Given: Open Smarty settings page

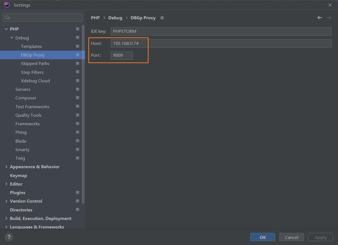Looking at the screenshot, I should pos(22,149).
